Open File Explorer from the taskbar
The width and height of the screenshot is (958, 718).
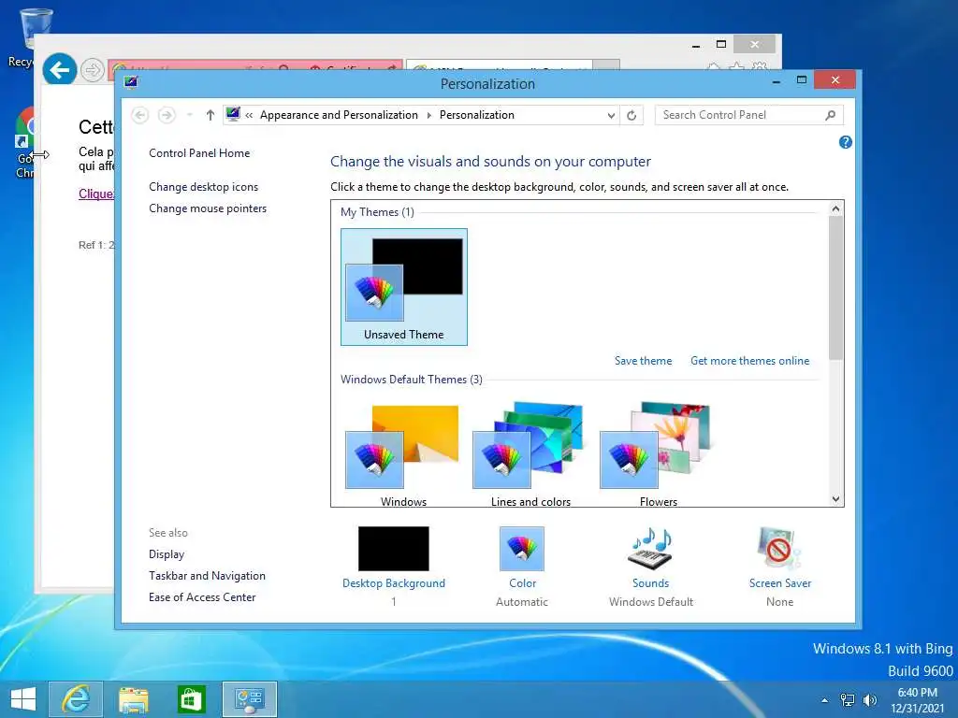133,699
